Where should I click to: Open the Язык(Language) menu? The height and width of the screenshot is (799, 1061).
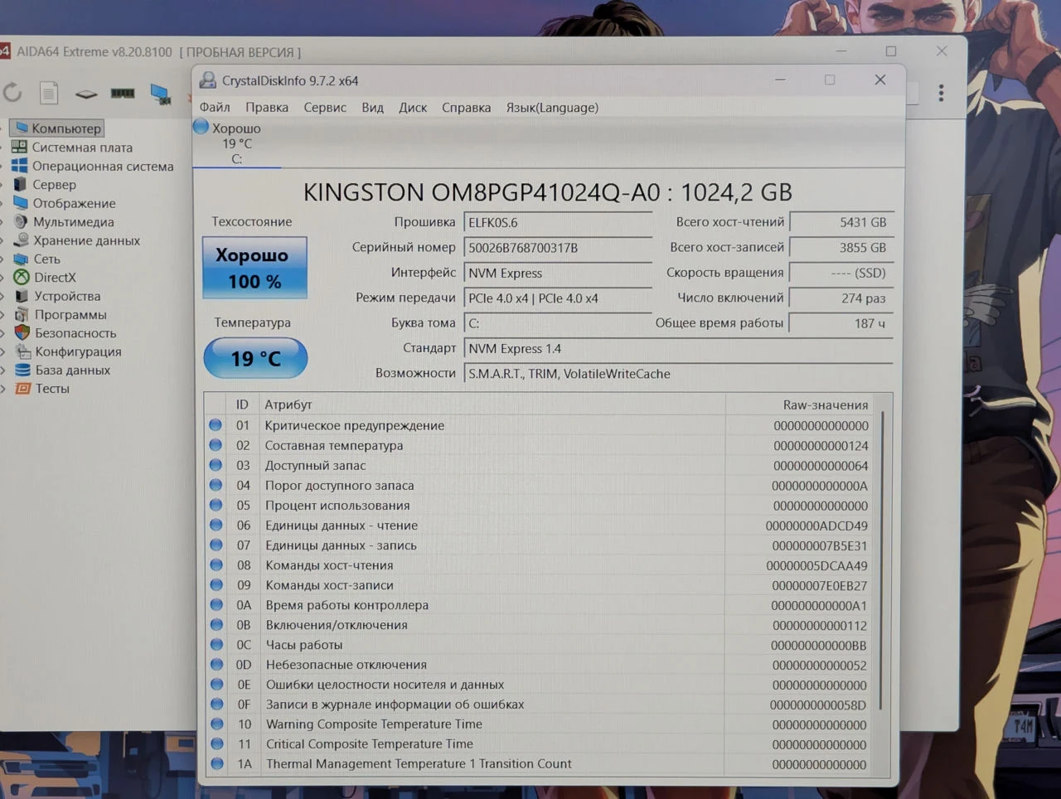coord(552,108)
